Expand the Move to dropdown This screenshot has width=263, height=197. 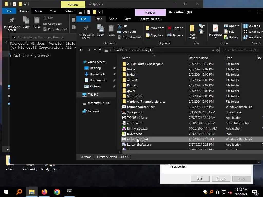[x=163, y=28]
